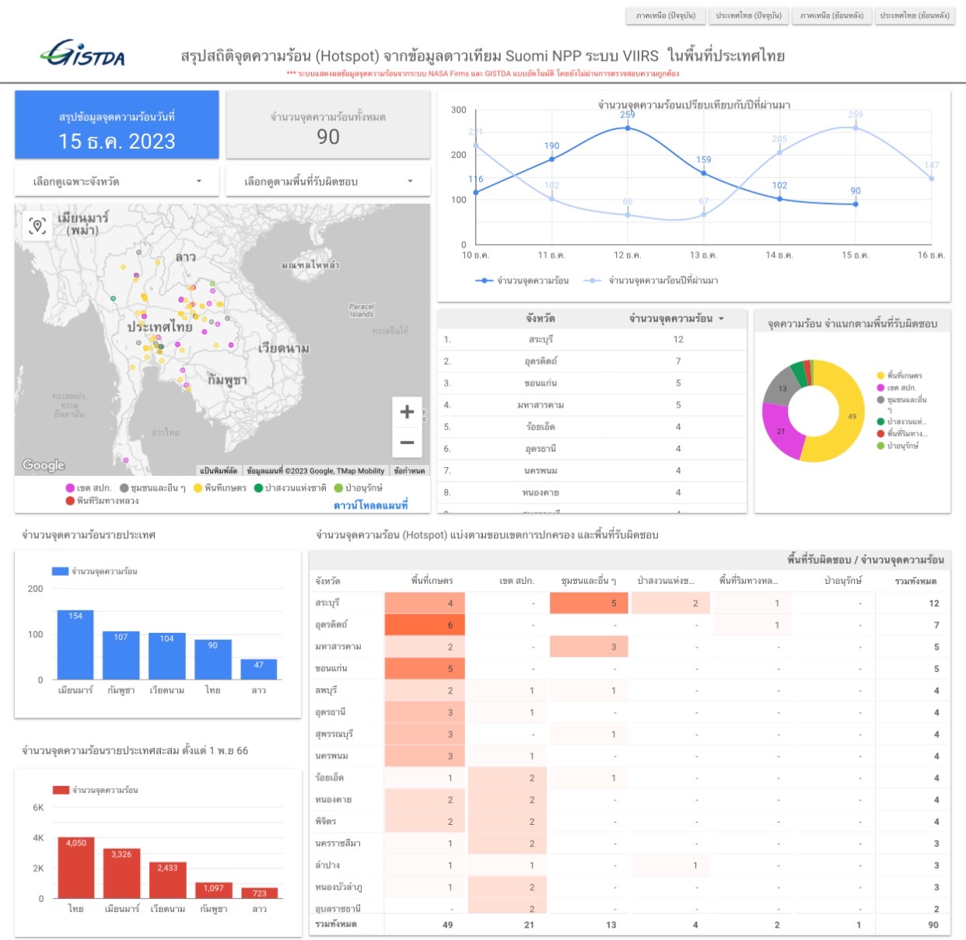Click sort arrow on จำนวนจุดความร้อน column
The height and width of the screenshot is (940, 966).
tap(721, 319)
